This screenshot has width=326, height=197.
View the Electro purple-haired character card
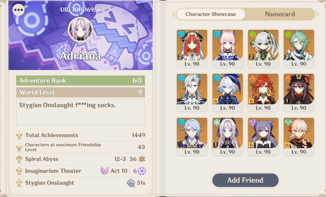pos(263,136)
